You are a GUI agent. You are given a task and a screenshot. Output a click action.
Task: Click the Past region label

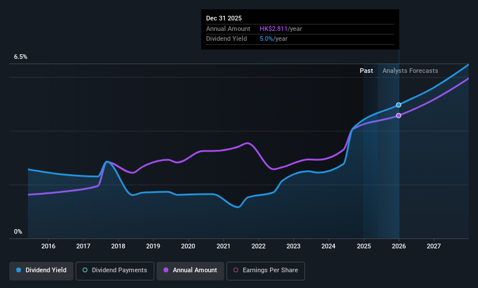(x=366, y=71)
